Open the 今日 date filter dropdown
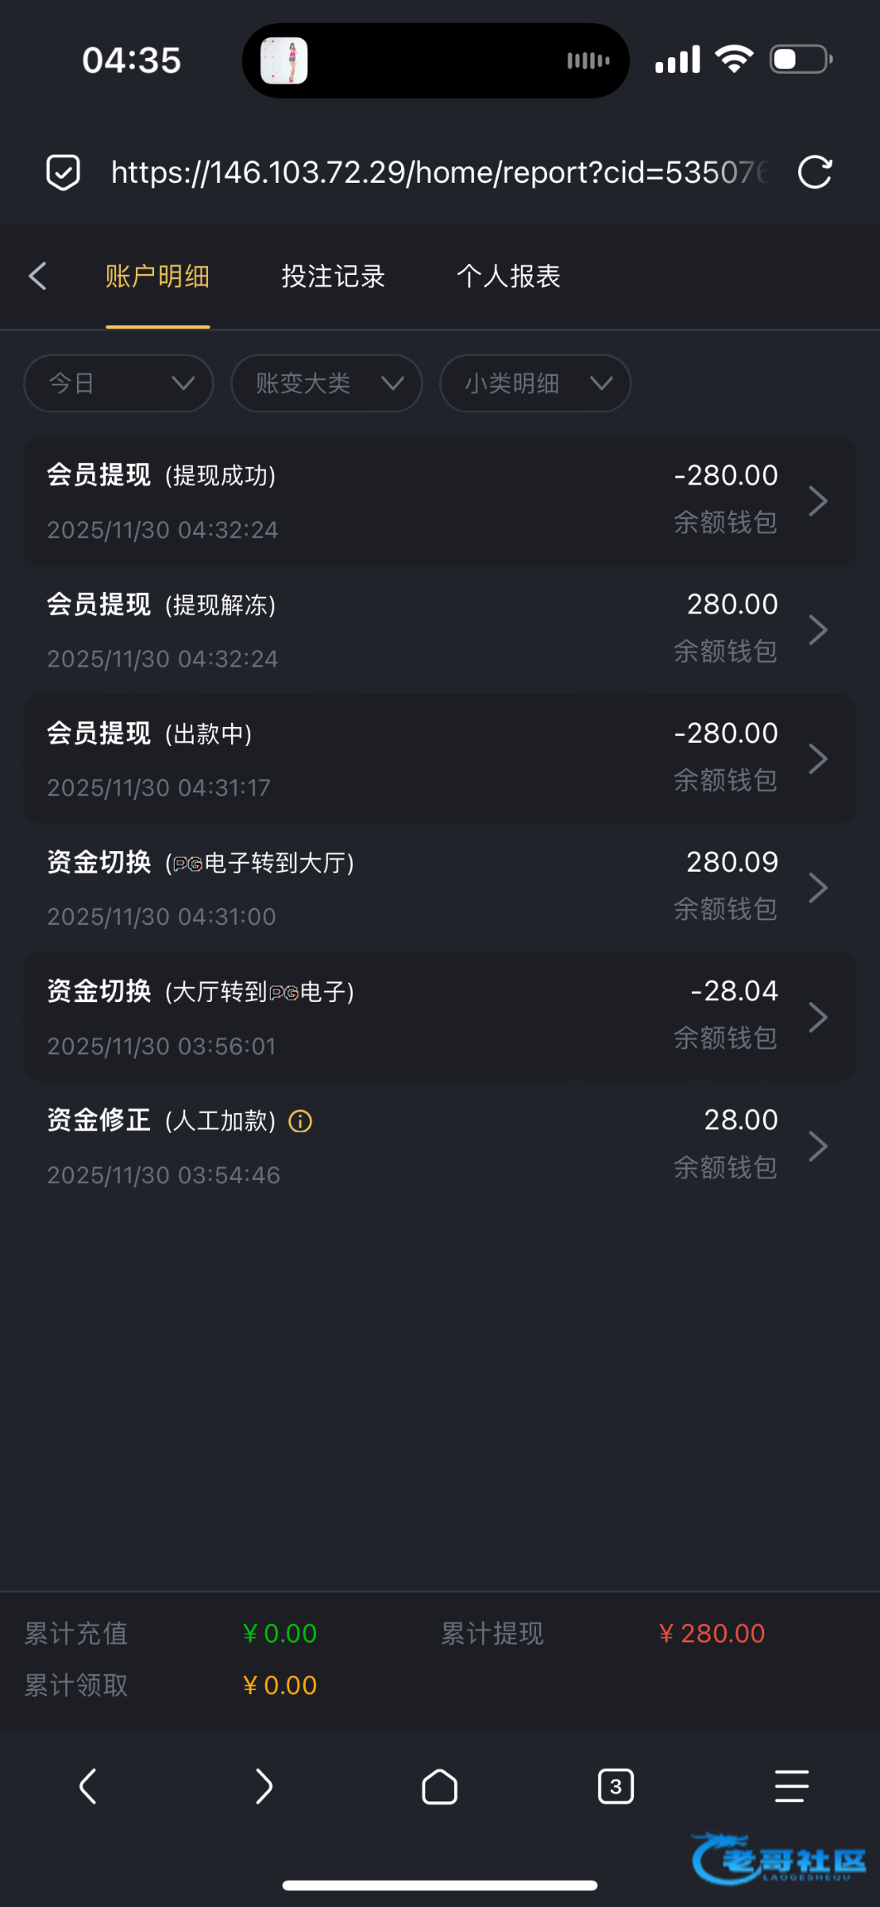 click(x=119, y=384)
